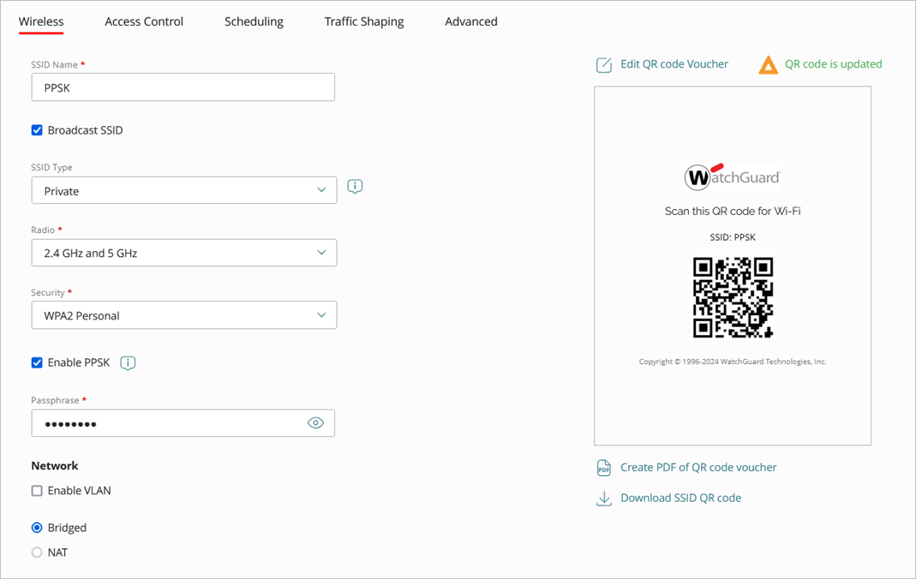Click the Passphrase input field

coord(183,423)
